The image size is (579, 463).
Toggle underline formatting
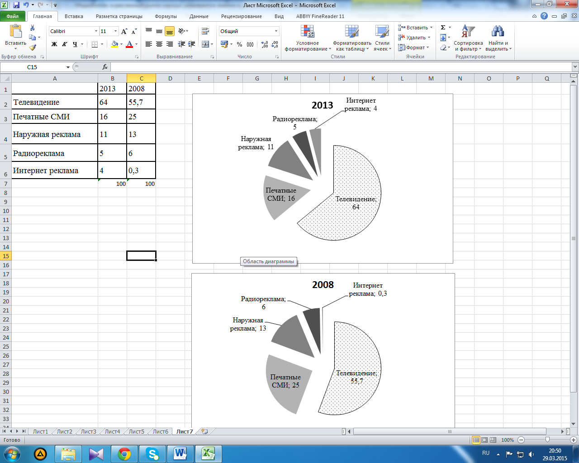tap(75, 44)
